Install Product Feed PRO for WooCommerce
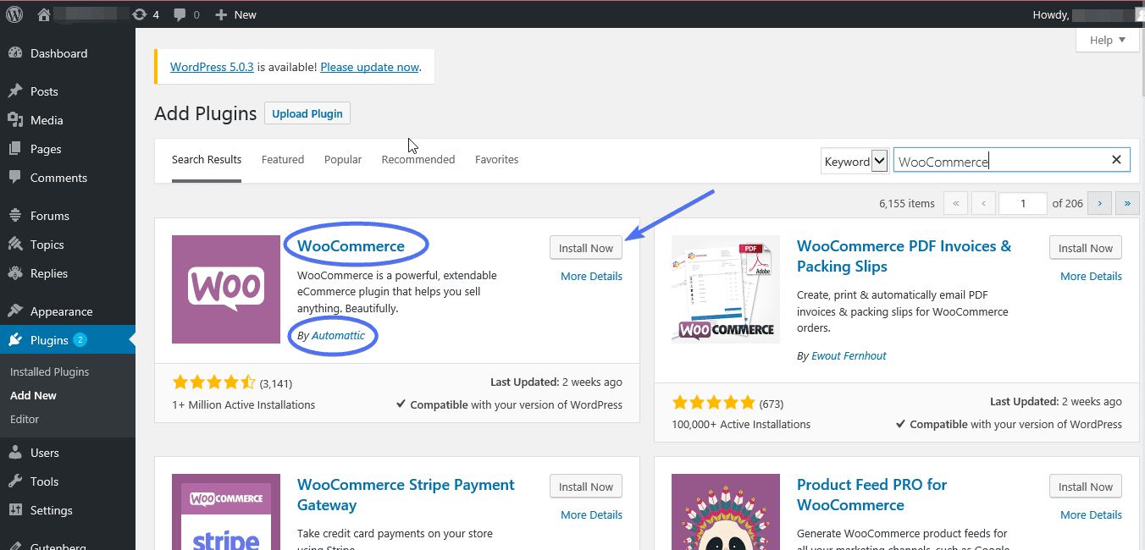This screenshot has width=1145, height=550. tap(1086, 487)
